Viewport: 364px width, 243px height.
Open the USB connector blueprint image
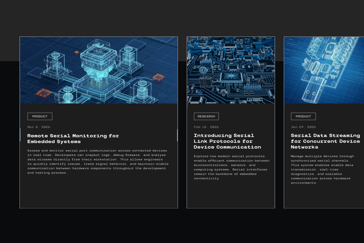tap(324, 70)
